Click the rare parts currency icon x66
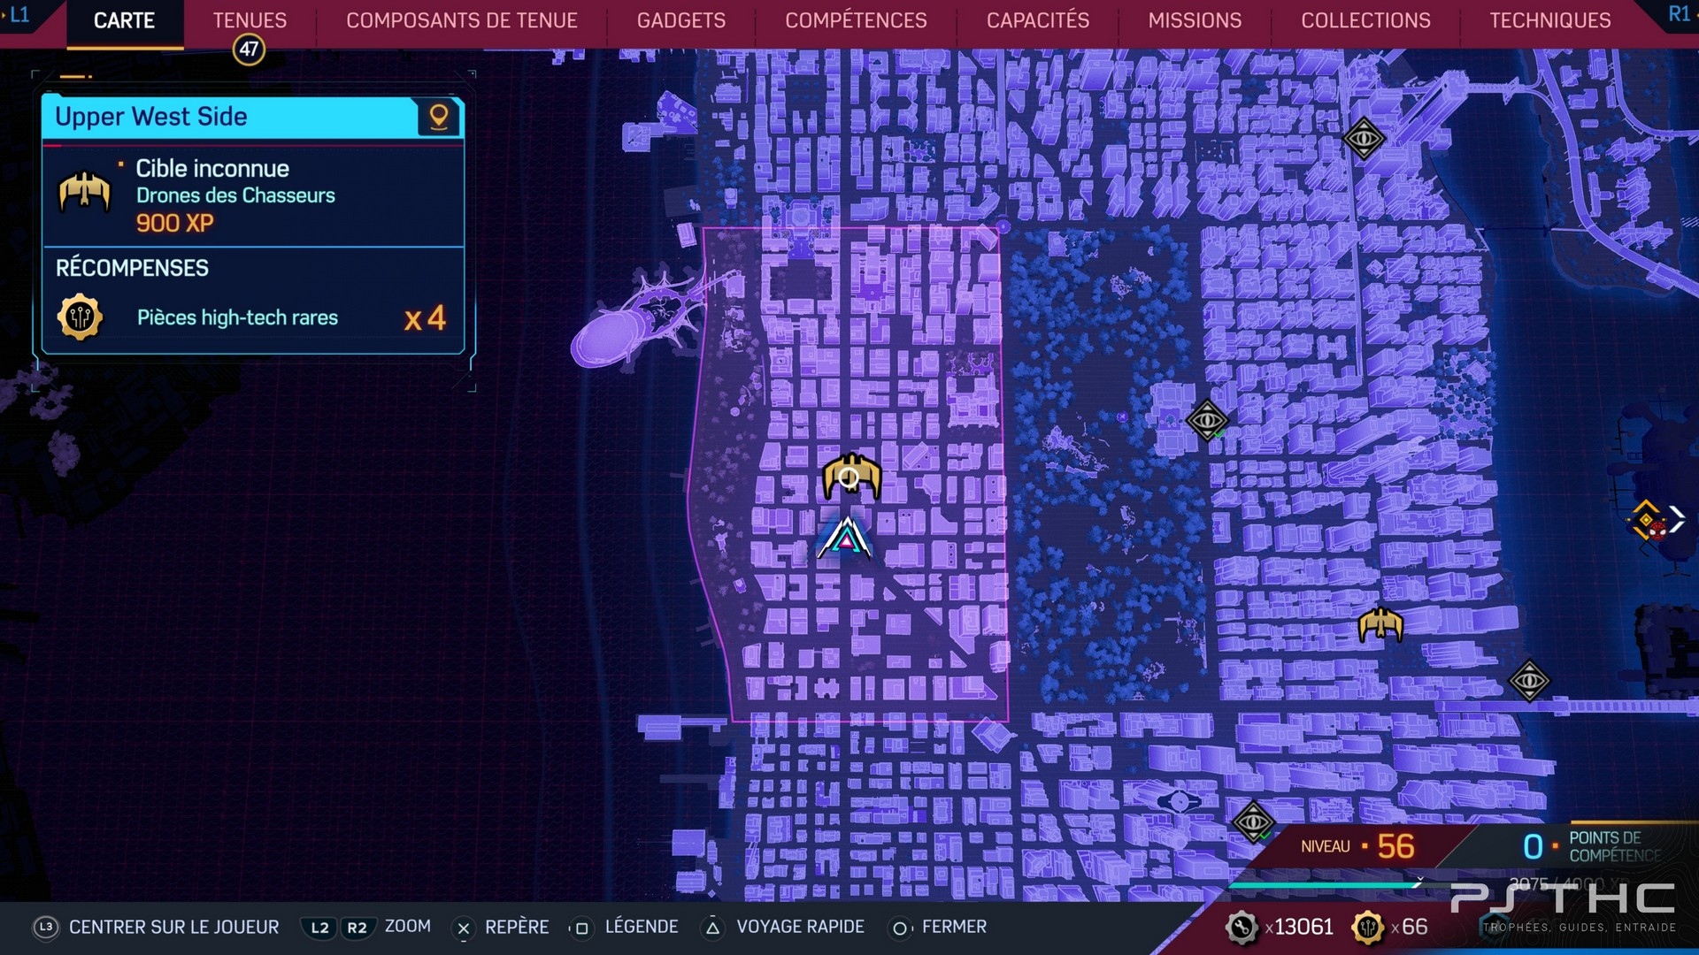 click(x=1368, y=927)
